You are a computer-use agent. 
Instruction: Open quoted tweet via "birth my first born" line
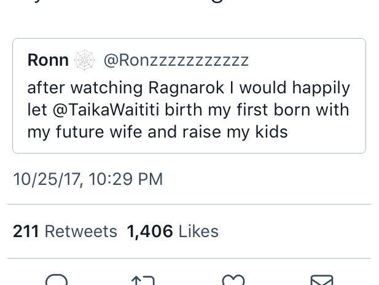[189, 110]
